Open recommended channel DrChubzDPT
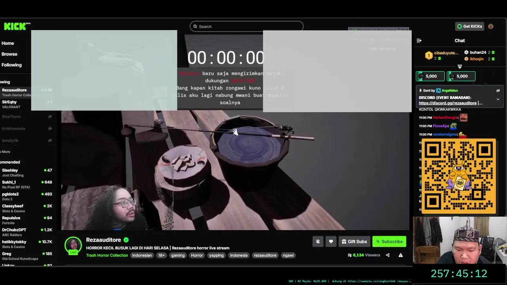This screenshot has width=507, height=285. coord(27,232)
